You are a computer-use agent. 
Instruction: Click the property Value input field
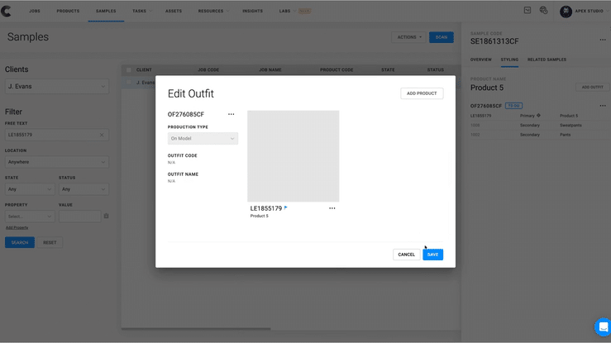[x=80, y=217]
